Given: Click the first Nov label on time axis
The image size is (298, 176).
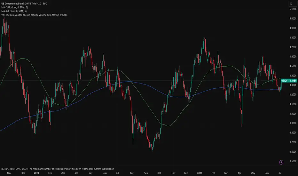Looking at the screenshot, I should click(9, 173).
